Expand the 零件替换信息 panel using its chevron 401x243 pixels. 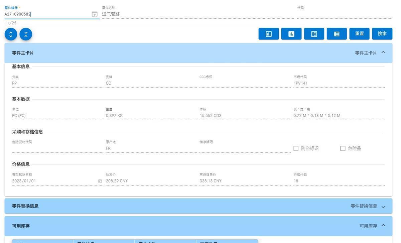click(x=383, y=207)
